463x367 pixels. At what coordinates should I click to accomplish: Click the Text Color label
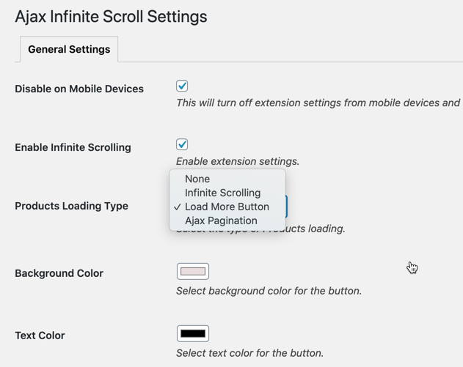click(x=40, y=336)
